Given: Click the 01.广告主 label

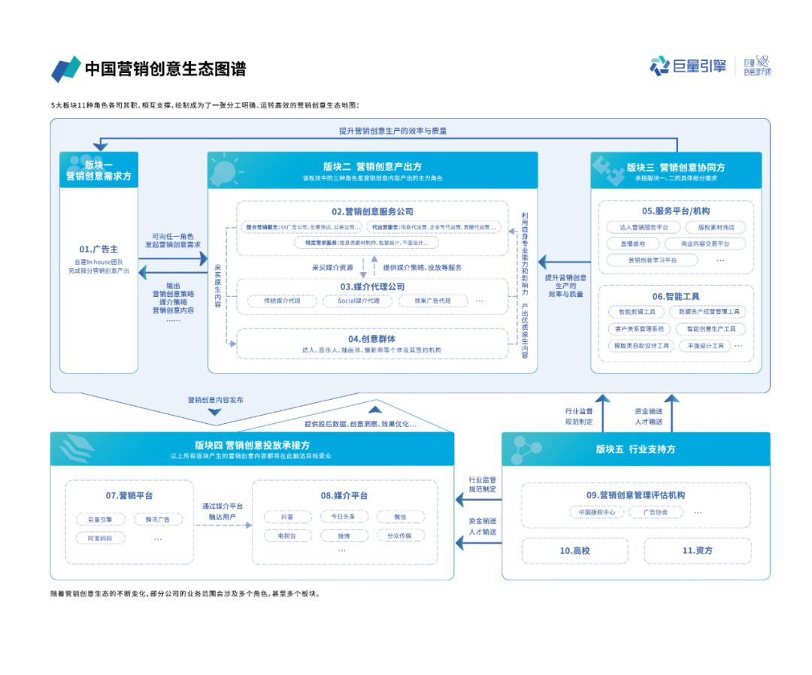Looking at the screenshot, I should (98, 249).
